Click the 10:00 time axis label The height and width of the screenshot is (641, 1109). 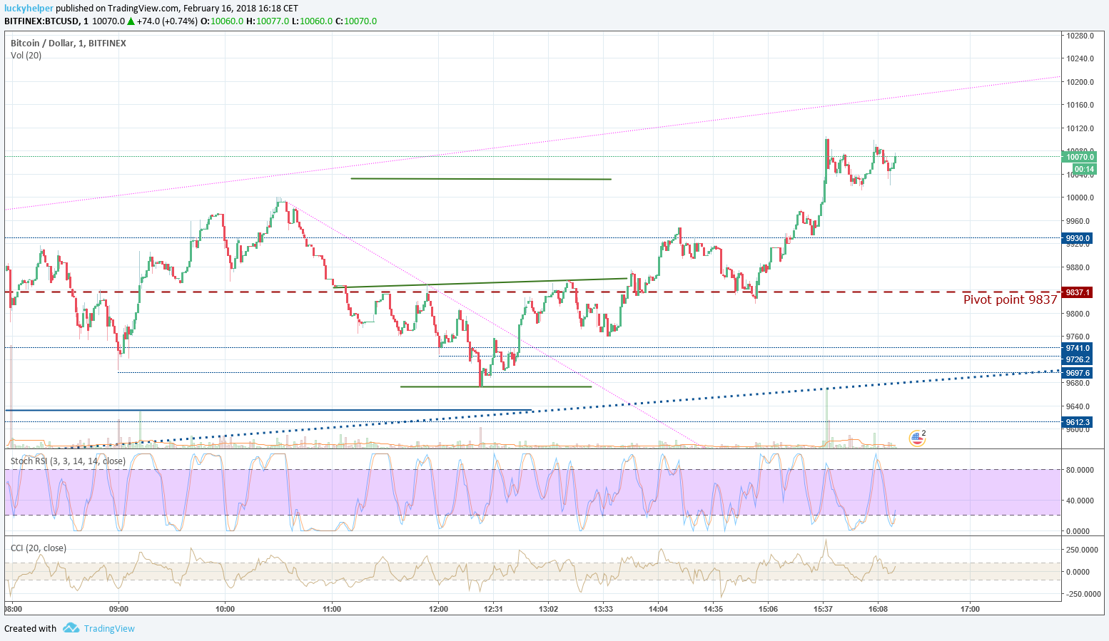coord(225,609)
